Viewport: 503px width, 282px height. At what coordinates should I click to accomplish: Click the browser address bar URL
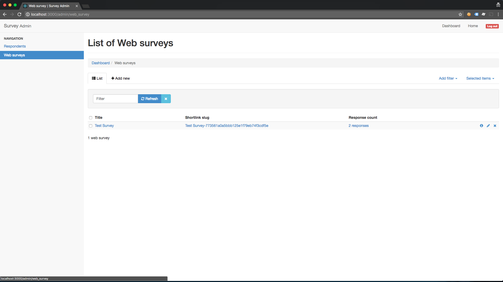pyautogui.click(x=60, y=14)
